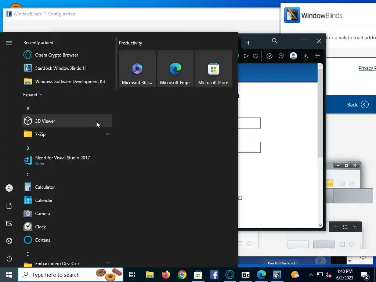Screen dimensions: 376x282
Task: Open downloads in Opera toolbar
Action: tap(305, 56)
